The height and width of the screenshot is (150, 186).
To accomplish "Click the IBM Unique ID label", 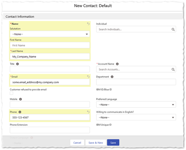I will (104, 125).
